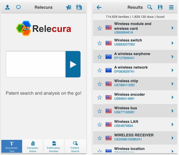This screenshot has width=179, height=155.
Task: Save results with the floppy disk icon
Action: point(160,7)
